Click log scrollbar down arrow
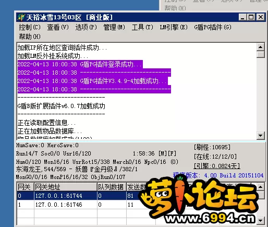The image size is (268, 227). coord(261,136)
